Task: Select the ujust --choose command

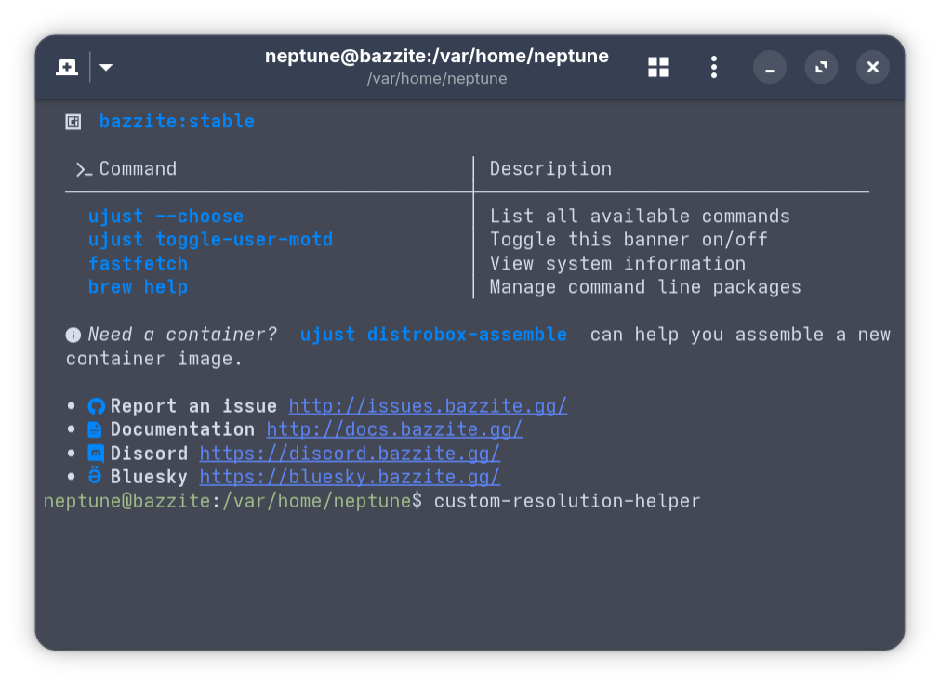Action: point(166,217)
